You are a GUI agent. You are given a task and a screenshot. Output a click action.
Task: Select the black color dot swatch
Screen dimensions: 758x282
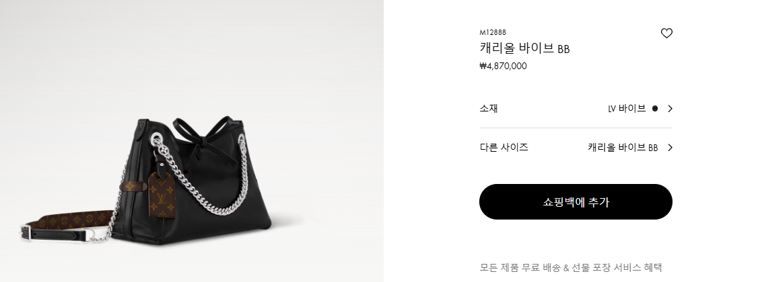pos(654,109)
